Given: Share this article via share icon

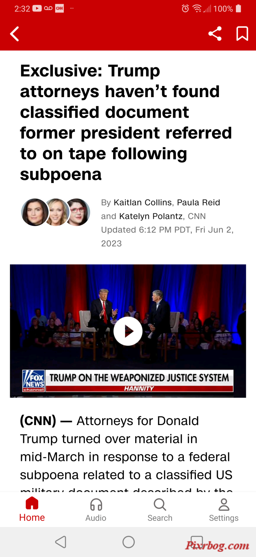Looking at the screenshot, I should [215, 34].
